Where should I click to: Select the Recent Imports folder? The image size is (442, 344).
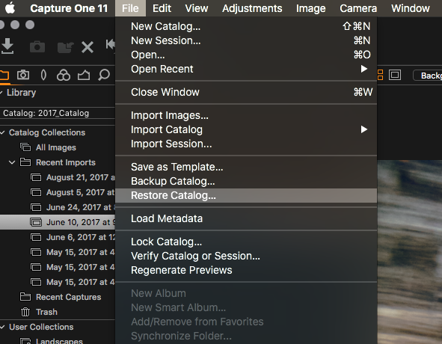point(66,162)
